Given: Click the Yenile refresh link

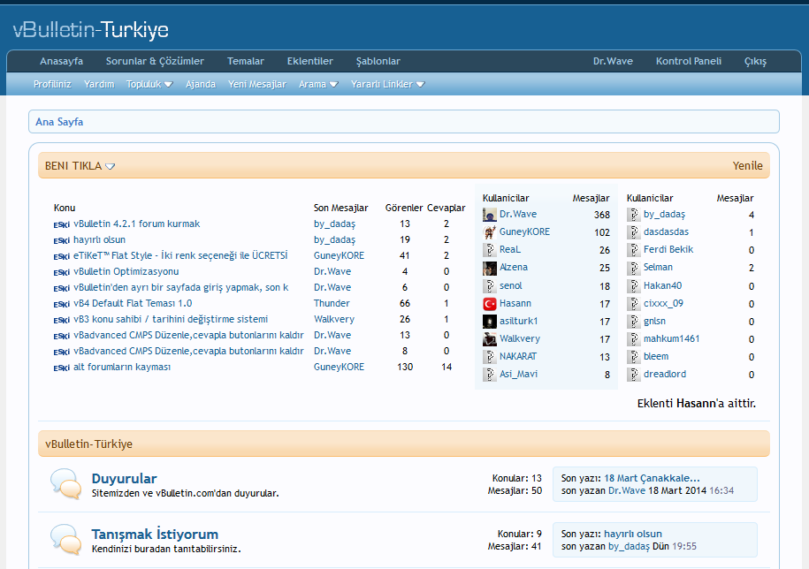Looking at the screenshot, I should [747, 166].
